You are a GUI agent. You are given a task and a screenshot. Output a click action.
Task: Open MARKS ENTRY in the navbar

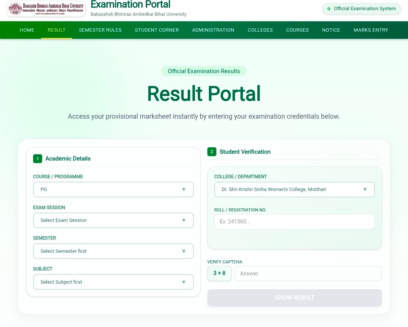[371, 30]
